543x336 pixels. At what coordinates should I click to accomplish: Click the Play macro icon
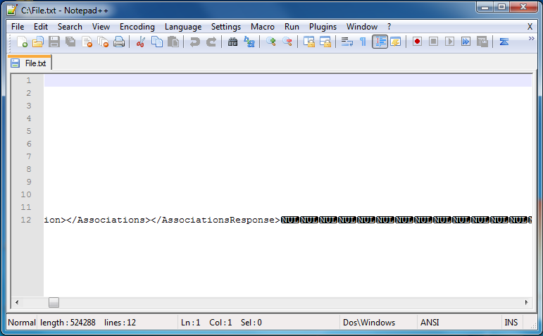pyautogui.click(x=449, y=42)
